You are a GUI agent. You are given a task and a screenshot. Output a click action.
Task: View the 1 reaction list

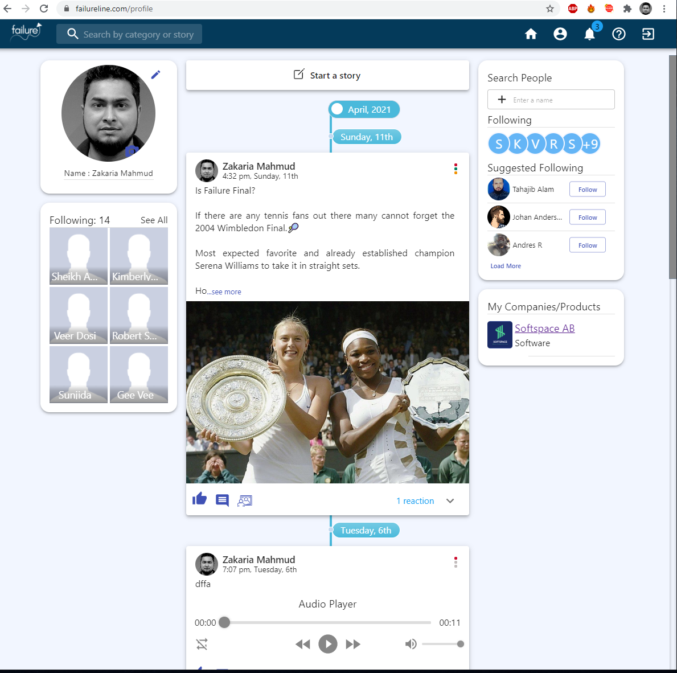(415, 500)
